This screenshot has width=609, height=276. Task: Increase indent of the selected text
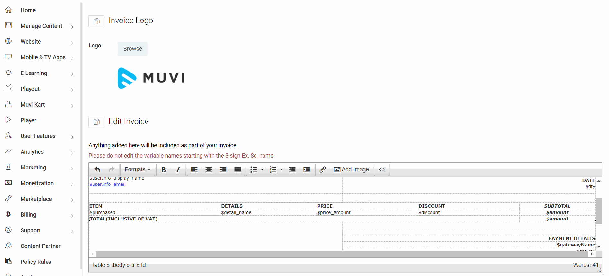pos(307,169)
